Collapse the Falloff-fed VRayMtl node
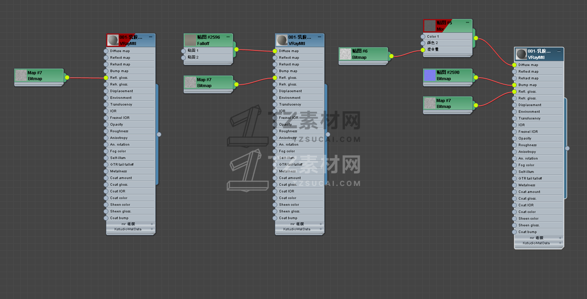The height and width of the screenshot is (299, 587). point(319,37)
